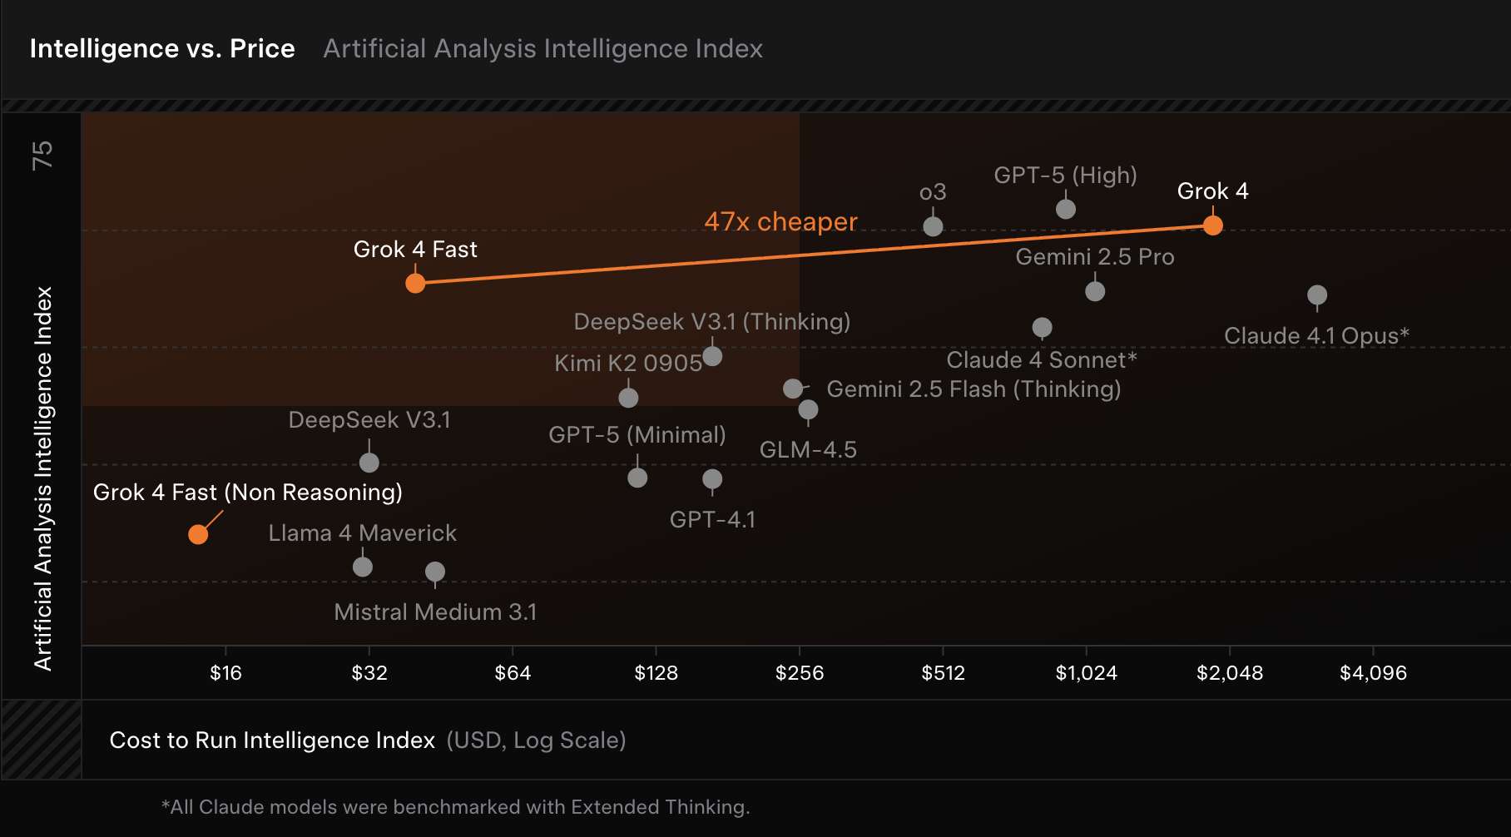Viewport: 1511px width, 837px height.
Task: Click the Mistral Medium 3.1 data point
Action: coord(435,572)
